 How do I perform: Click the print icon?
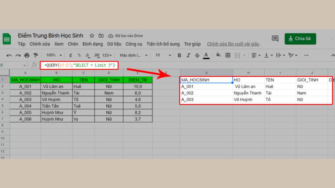coord(27,55)
